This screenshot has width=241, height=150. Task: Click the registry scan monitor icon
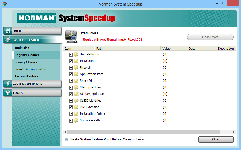click(x=71, y=36)
